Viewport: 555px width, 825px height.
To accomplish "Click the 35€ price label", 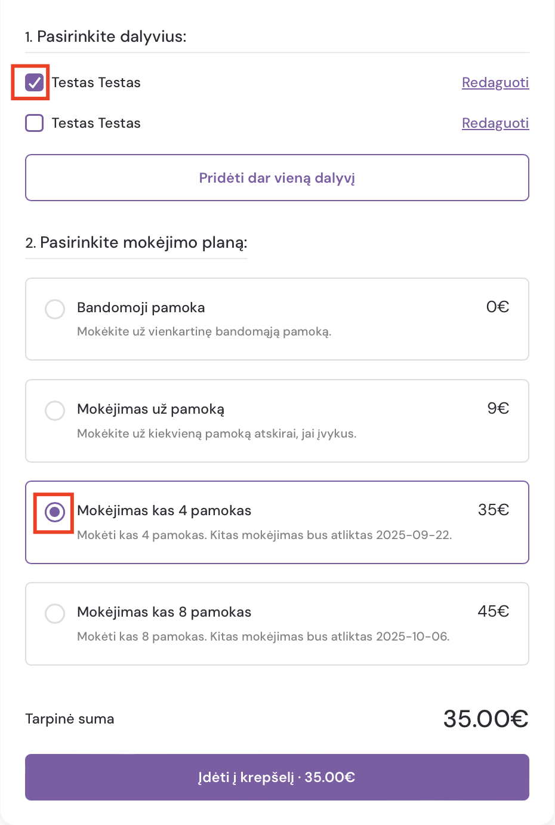I will coord(493,510).
